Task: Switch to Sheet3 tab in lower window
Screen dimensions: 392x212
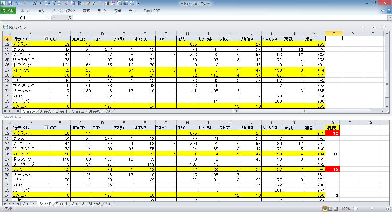Action: coord(94,204)
